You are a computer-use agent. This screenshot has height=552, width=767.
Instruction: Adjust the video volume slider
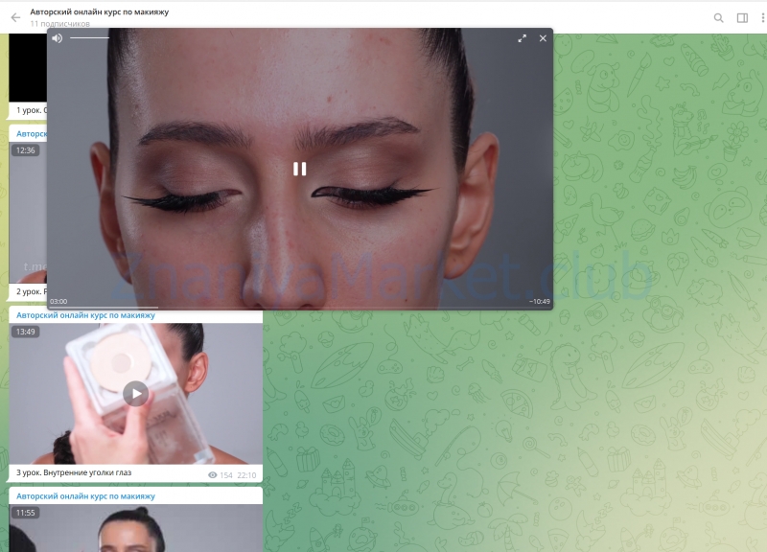pyautogui.click(x=90, y=38)
